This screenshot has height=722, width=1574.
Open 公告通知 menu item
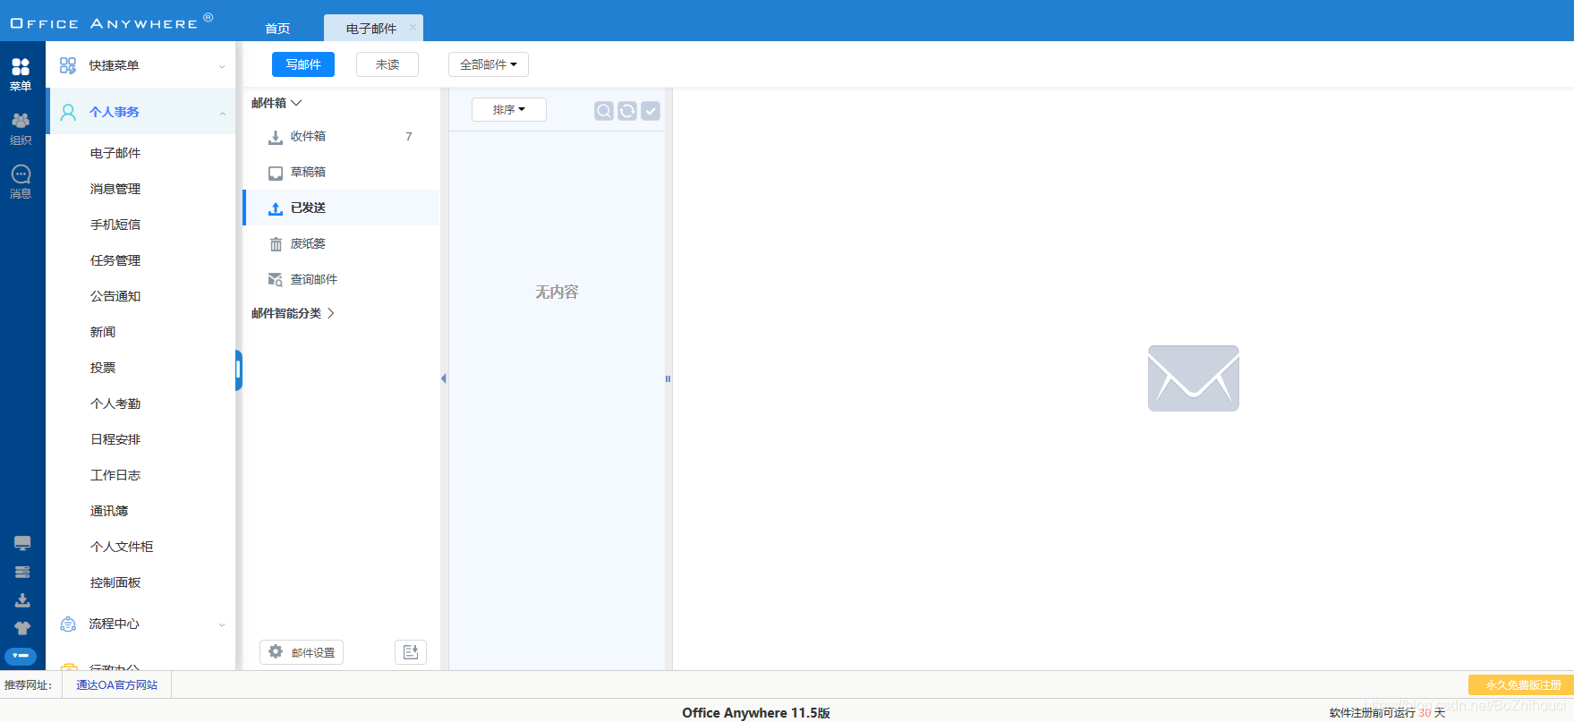click(115, 296)
